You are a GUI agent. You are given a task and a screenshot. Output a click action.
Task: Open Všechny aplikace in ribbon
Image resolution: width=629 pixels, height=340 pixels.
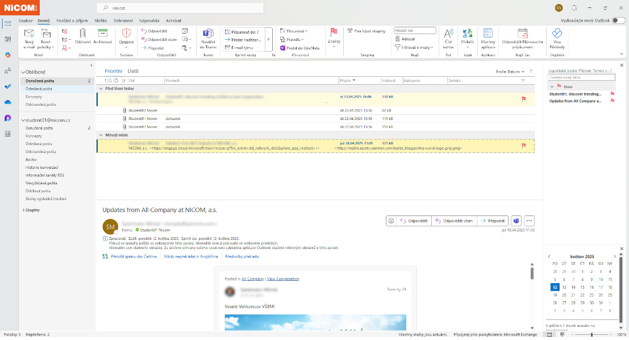[488, 34]
